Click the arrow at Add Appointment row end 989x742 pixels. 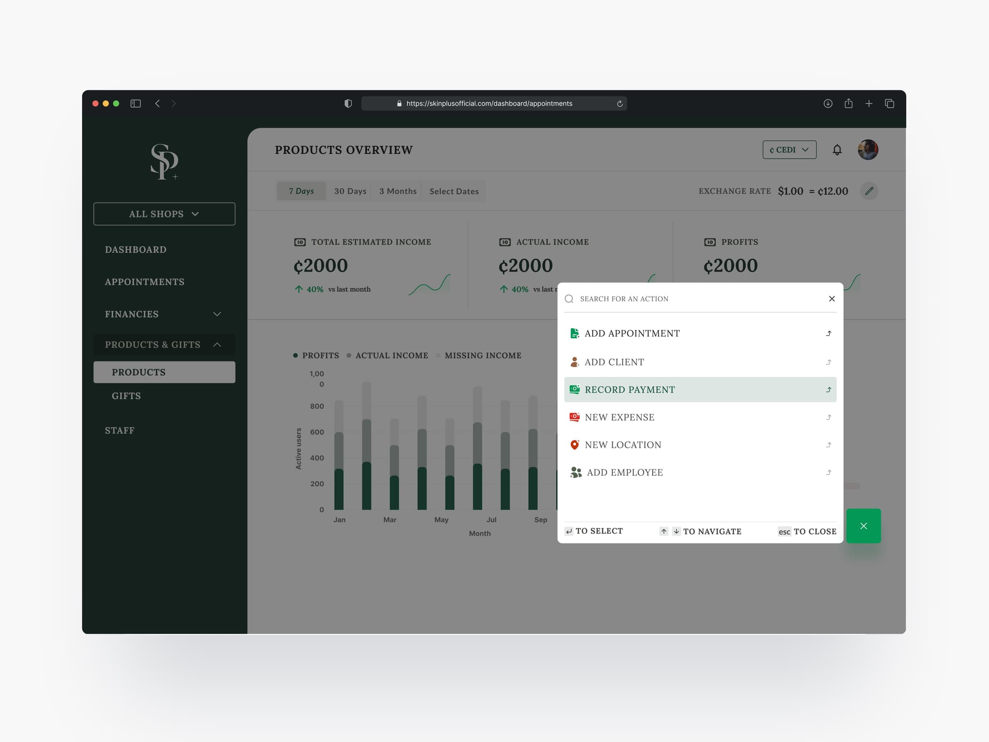[829, 333]
